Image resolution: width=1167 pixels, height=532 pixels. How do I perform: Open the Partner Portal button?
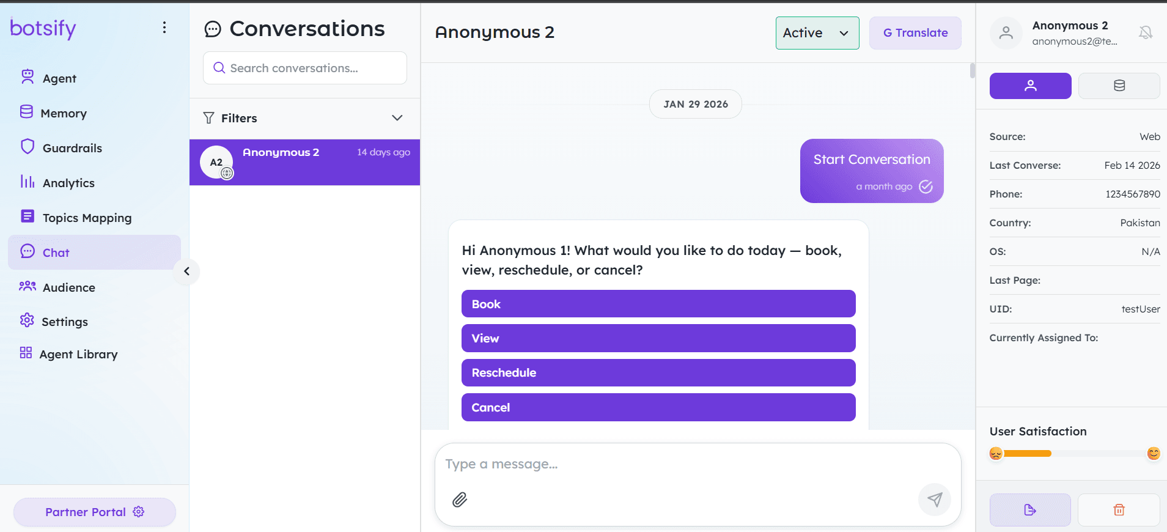point(94,512)
